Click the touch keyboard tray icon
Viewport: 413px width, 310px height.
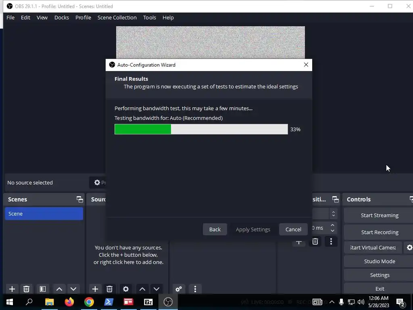[x=317, y=302]
